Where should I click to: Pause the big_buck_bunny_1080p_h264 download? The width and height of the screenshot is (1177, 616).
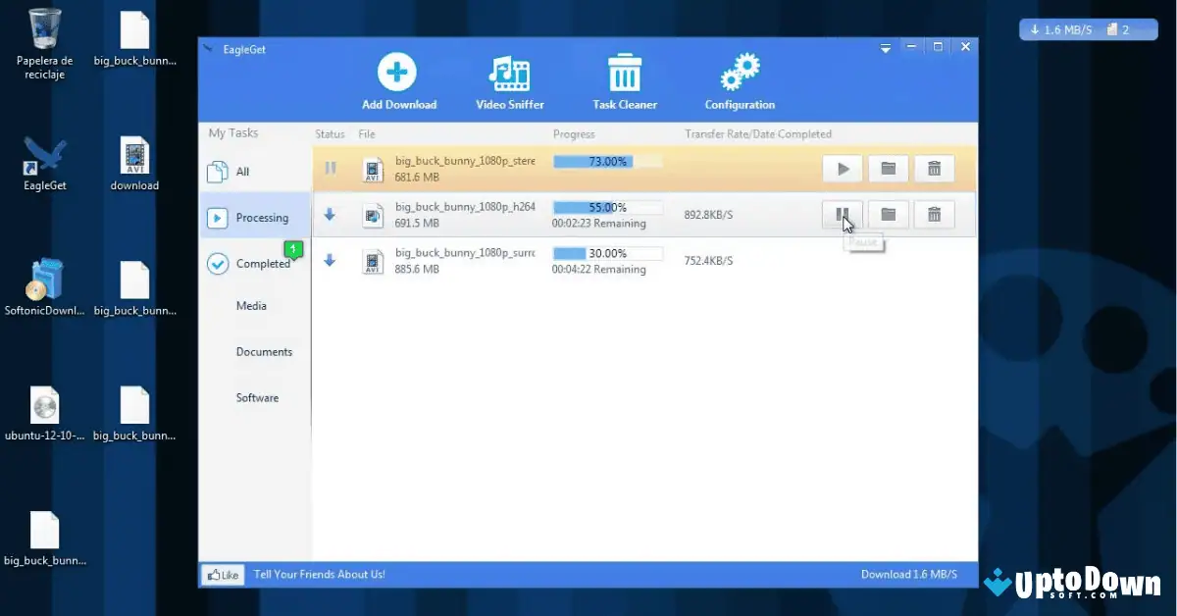click(842, 214)
